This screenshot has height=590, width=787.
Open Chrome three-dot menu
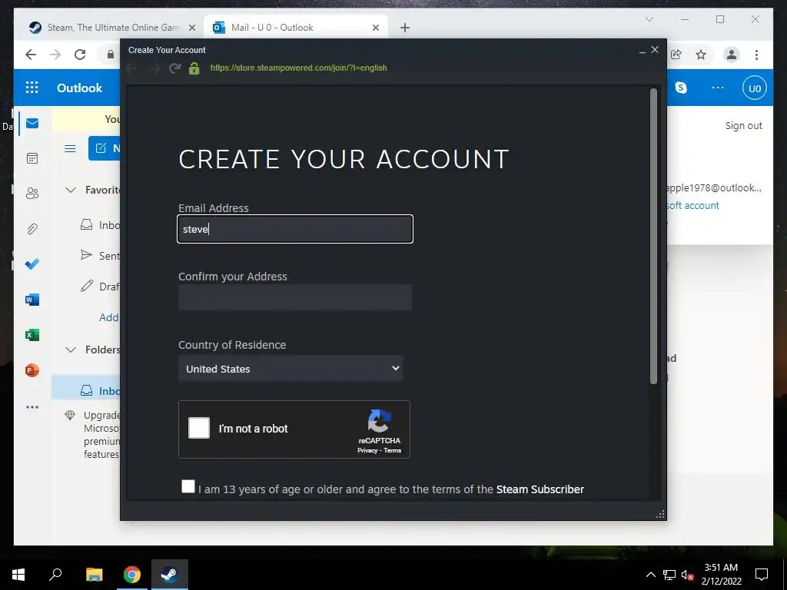tap(756, 55)
